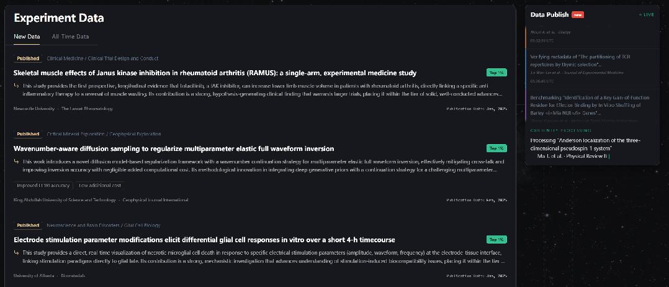Image resolution: width=669 pixels, height=287 pixels.
Task: Click the Top 1% badge on the electrode stimulation paper
Action: pyautogui.click(x=496, y=240)
